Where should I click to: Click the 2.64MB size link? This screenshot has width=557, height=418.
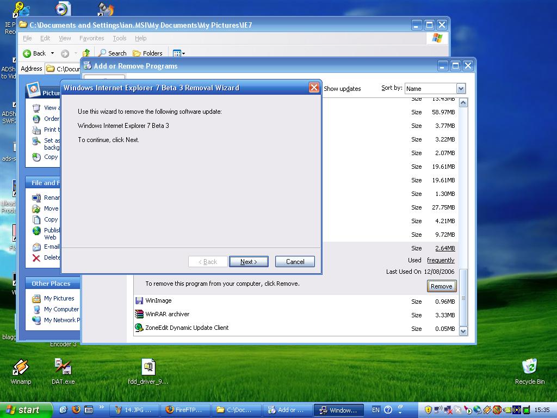pyautogui.click(x=445, y=248)
